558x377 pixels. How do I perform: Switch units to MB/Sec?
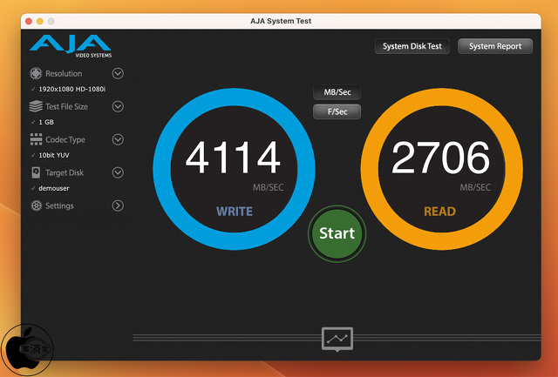point(337,92)
